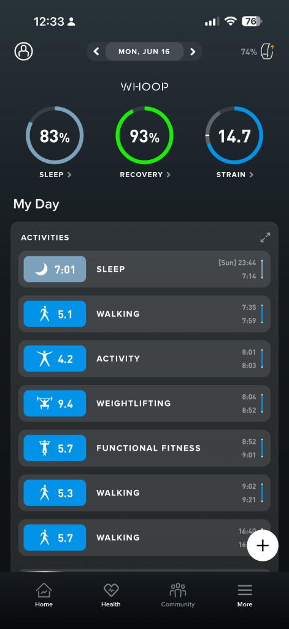Open the MON, JUN 16 date picker

(x=144, y=52)
